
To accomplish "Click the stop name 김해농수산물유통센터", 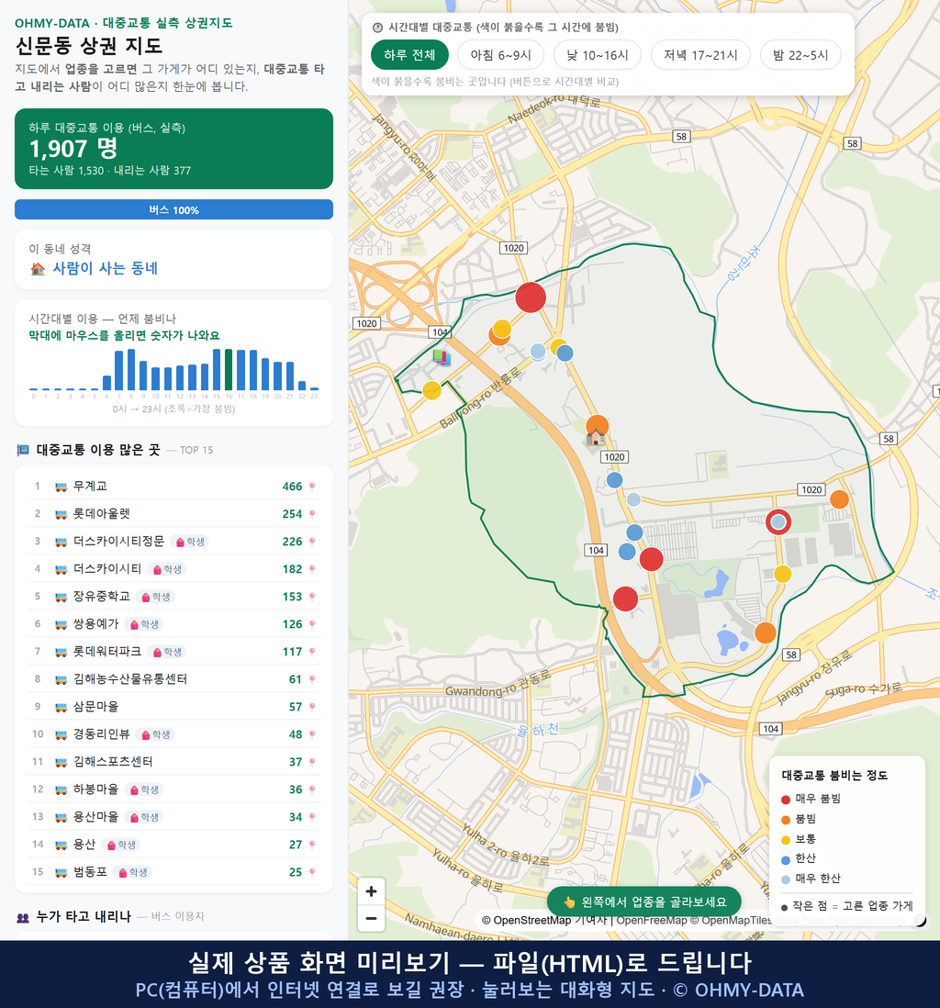I will point(129,678).
